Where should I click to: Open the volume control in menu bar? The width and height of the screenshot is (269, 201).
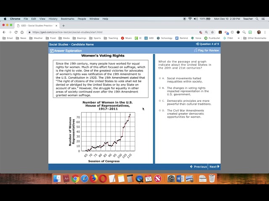195,19
